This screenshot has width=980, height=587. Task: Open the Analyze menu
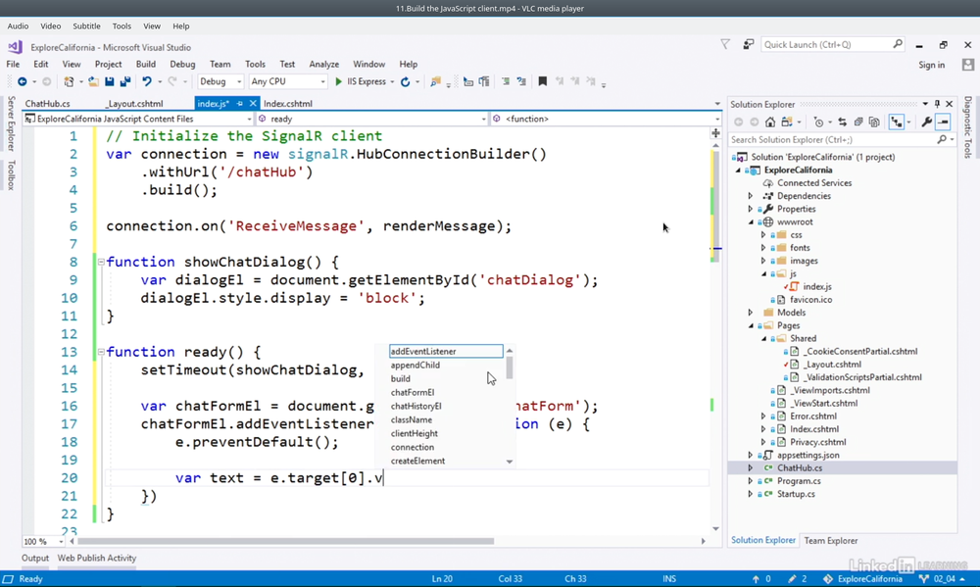323,65
